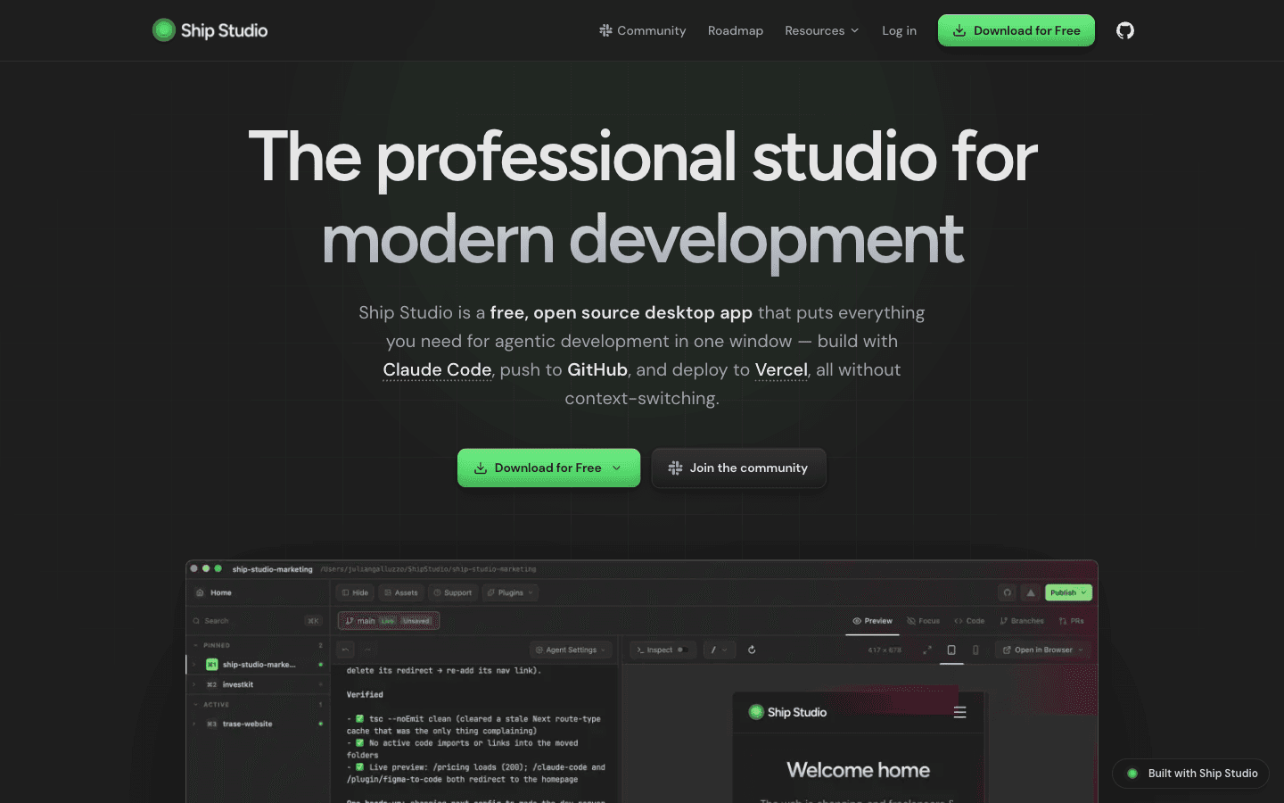
Task: Click the hero Download for Free button
Action: (548, 468)
